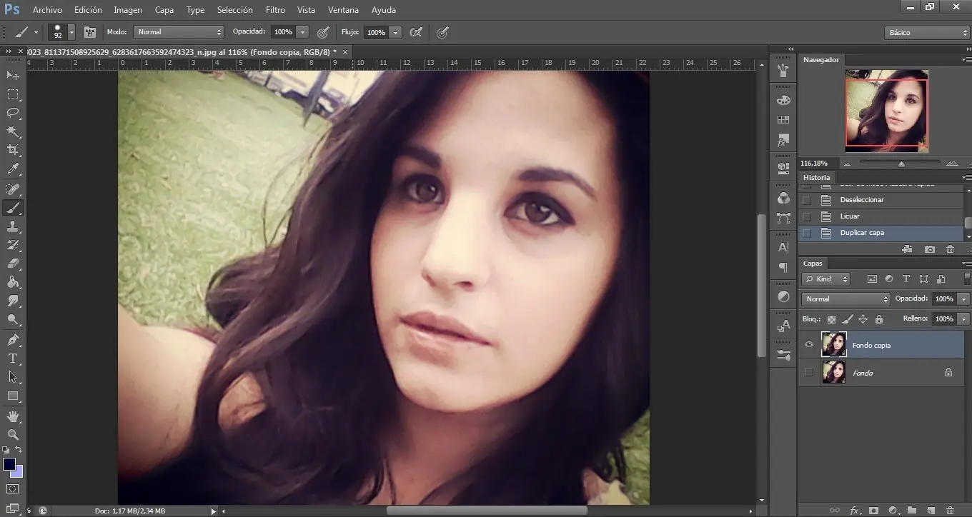Select the Hand tool
This screenshot has width=972, height=517.
[13, 416]
